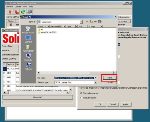Expand the Save in Documents dropdown

pos(81,22)
